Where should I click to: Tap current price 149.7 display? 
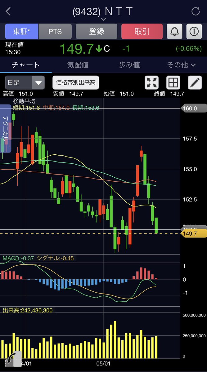76,49
